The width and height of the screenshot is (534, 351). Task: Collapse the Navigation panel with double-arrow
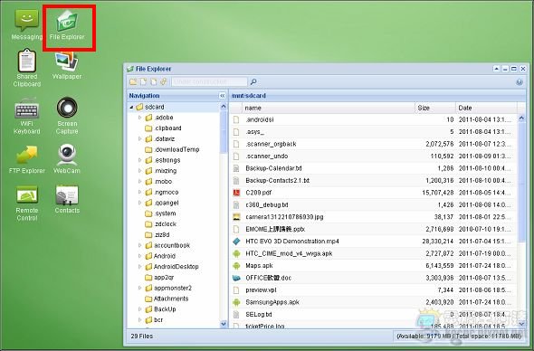coord(223,96)
